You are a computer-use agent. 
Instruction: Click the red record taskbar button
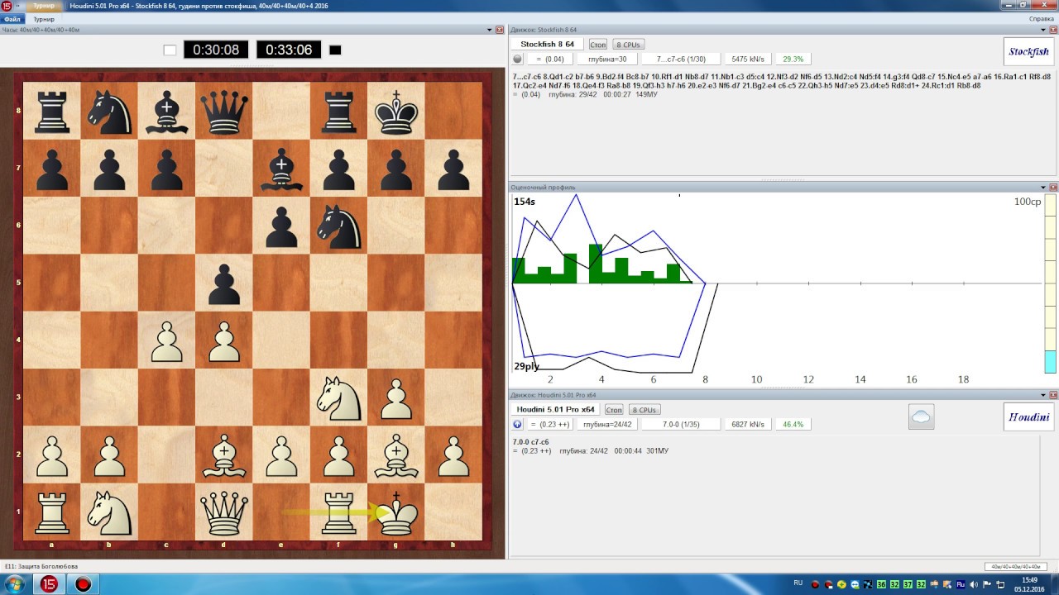point(84,584)
